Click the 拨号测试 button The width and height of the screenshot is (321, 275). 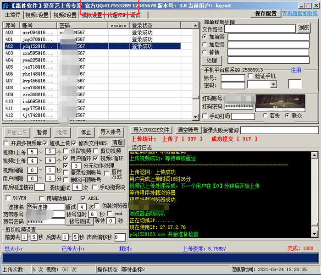79,221
